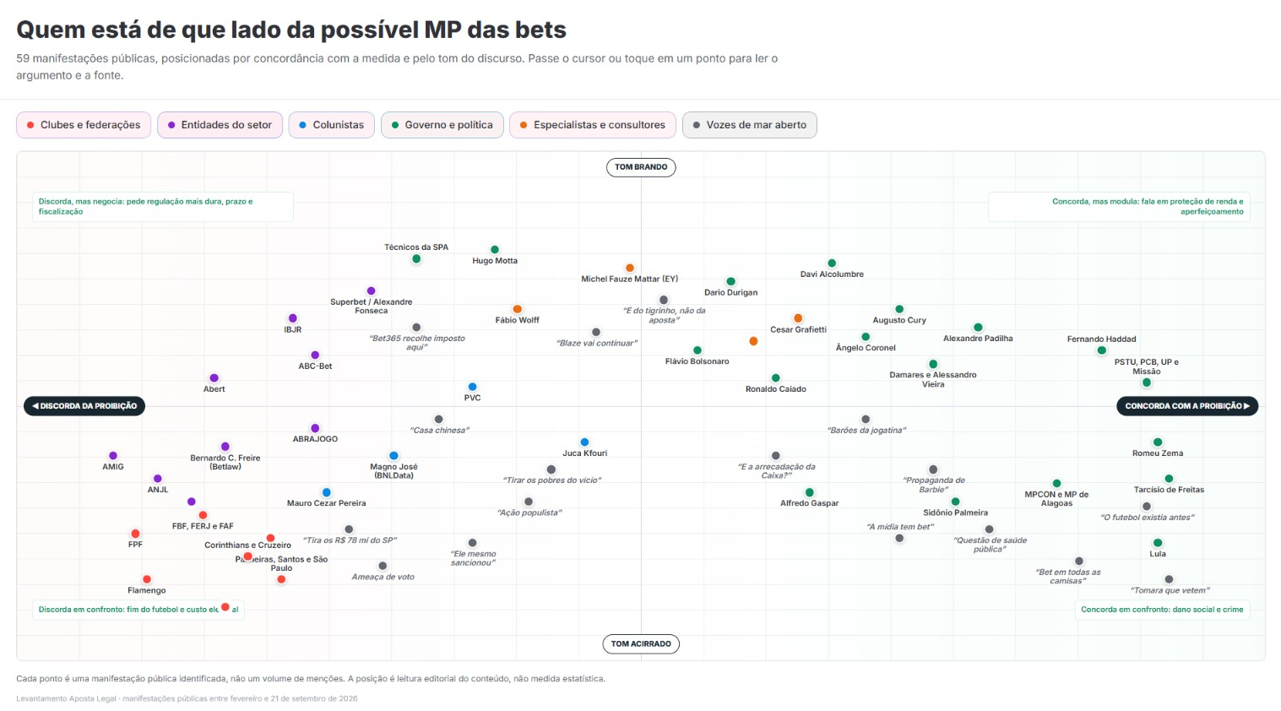The height and width of the screenshot is (711, 1281).
Task: Click the Romeu Zema data point
Action: click(1158, 442)
